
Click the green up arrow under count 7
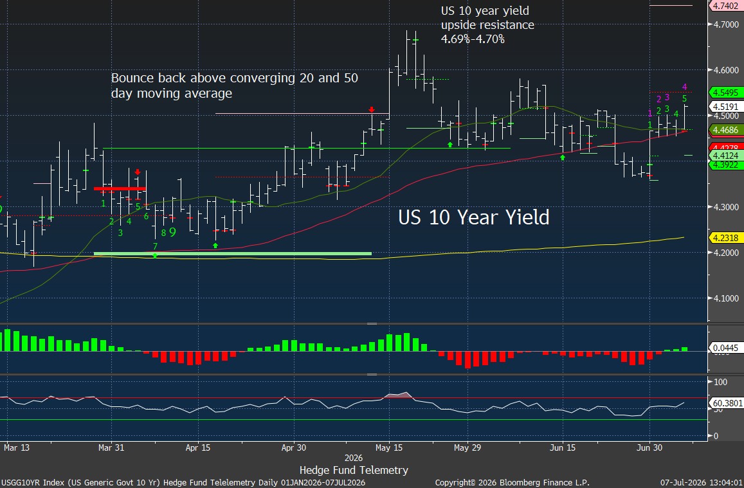coord(155,256)
